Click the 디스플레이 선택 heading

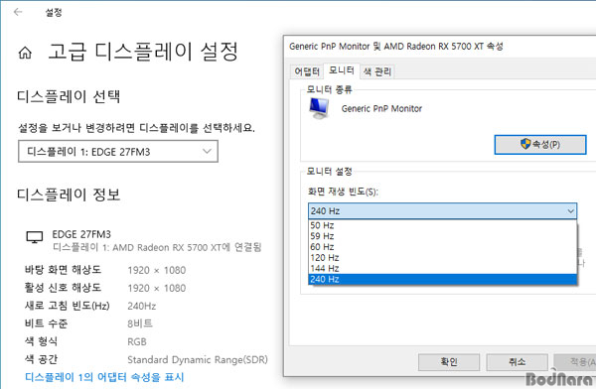69,96
